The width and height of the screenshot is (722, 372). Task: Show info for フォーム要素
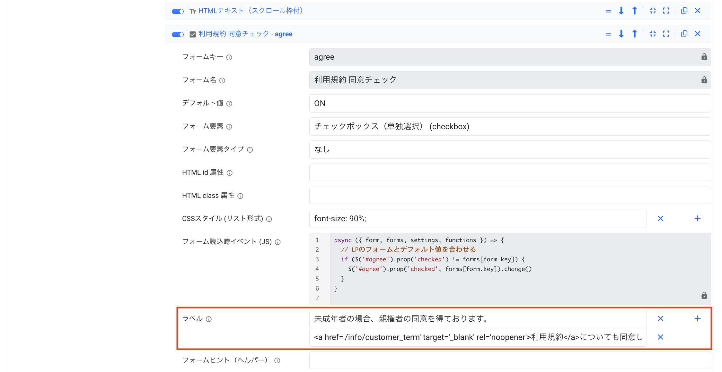229,127
